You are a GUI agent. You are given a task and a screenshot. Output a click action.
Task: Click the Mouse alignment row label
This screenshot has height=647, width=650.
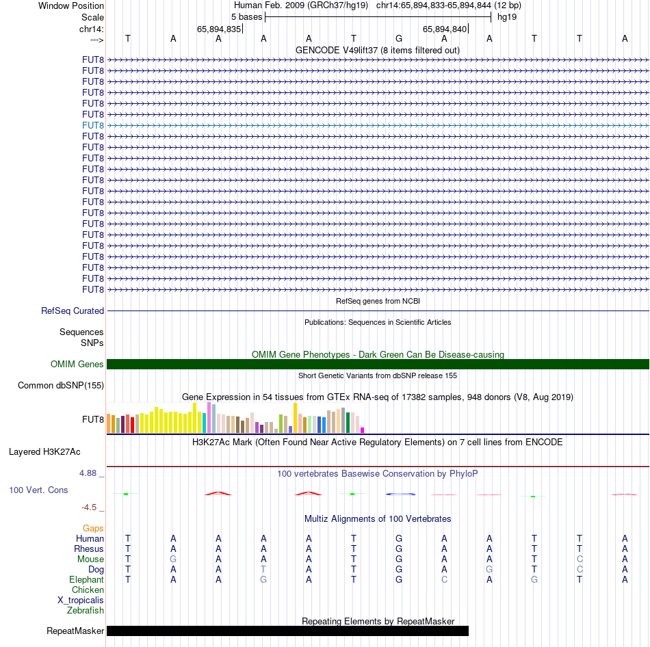coord(90,559)
